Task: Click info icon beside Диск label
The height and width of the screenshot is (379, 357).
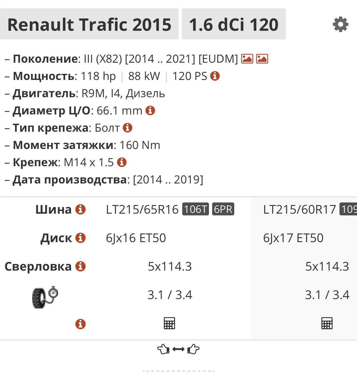Action: coord(80,238)
